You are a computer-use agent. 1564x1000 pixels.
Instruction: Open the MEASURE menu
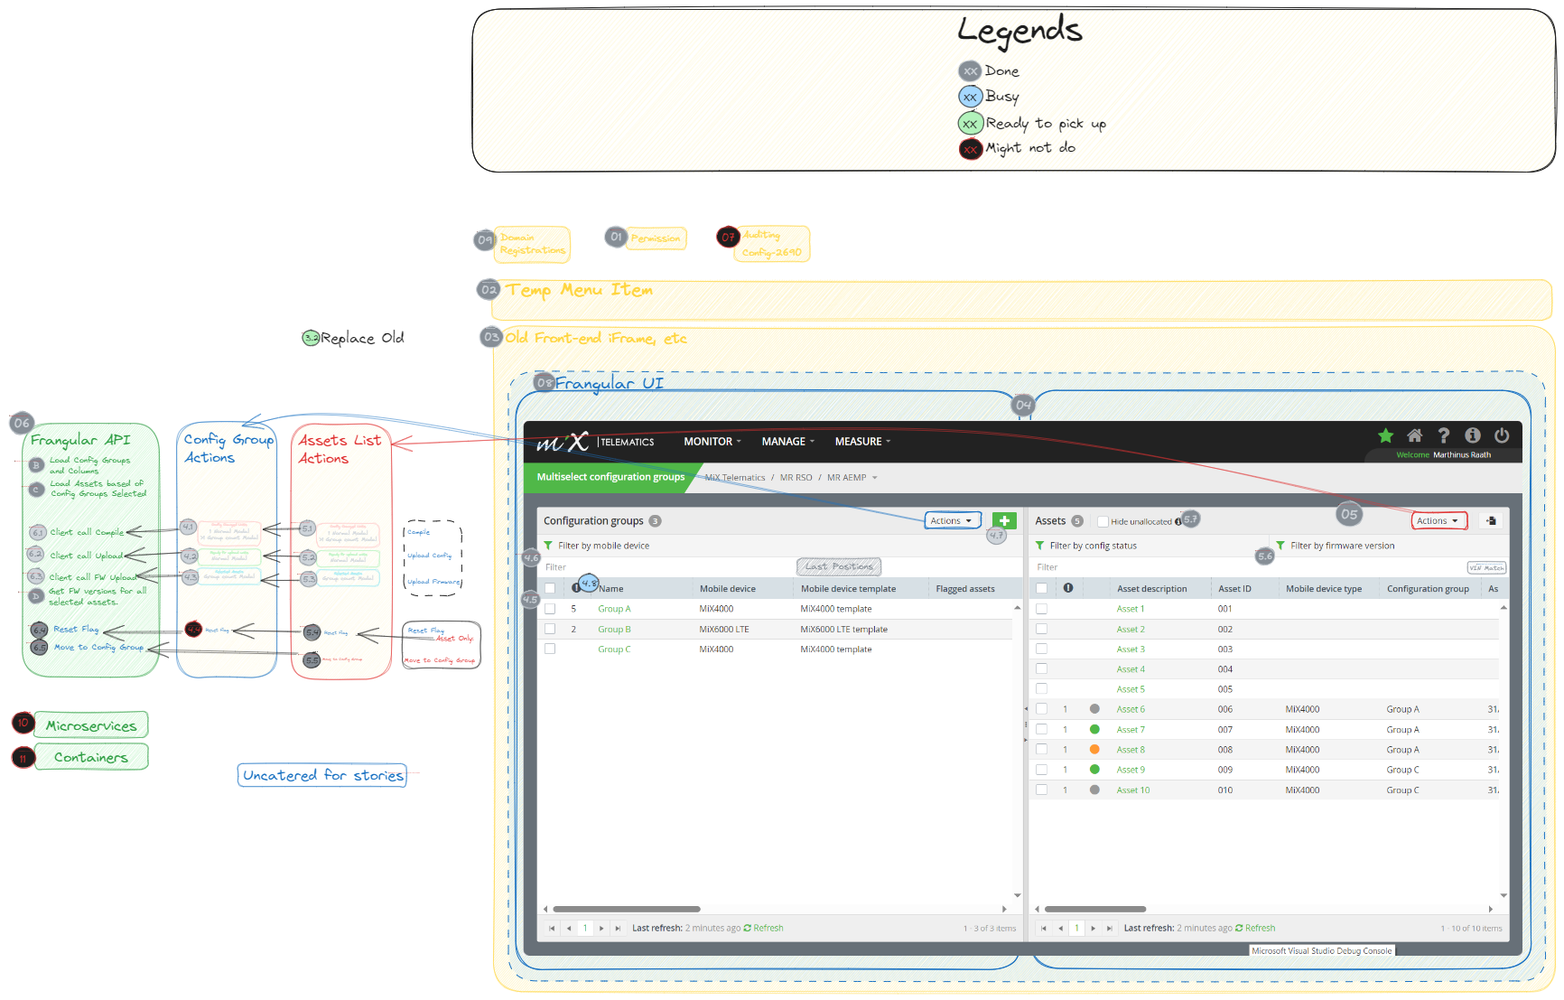[862, 442]
